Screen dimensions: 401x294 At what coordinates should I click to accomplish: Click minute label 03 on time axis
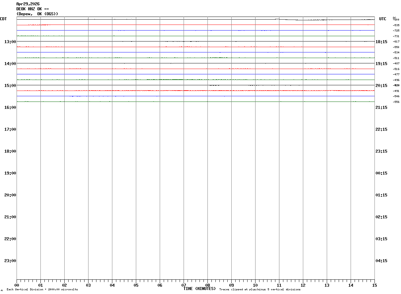click(x=88, y=285)
